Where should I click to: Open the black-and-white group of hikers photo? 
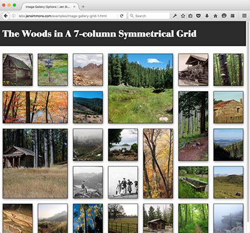click(123, 182)
